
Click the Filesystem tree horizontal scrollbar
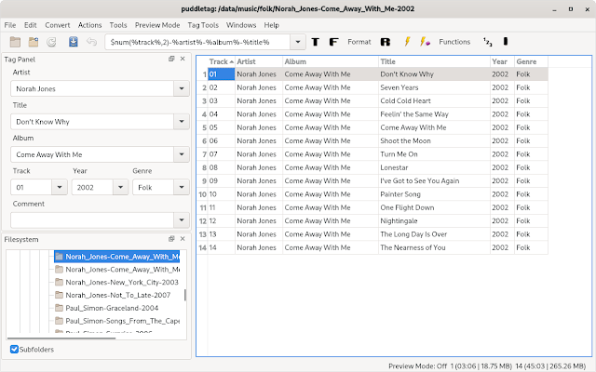[61, 338]
